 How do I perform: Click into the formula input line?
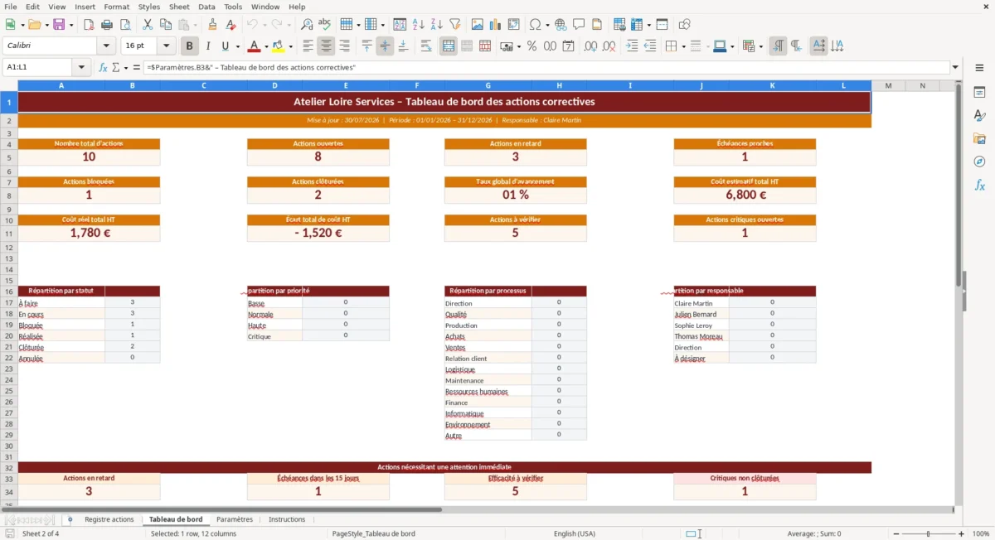point(546,67)
